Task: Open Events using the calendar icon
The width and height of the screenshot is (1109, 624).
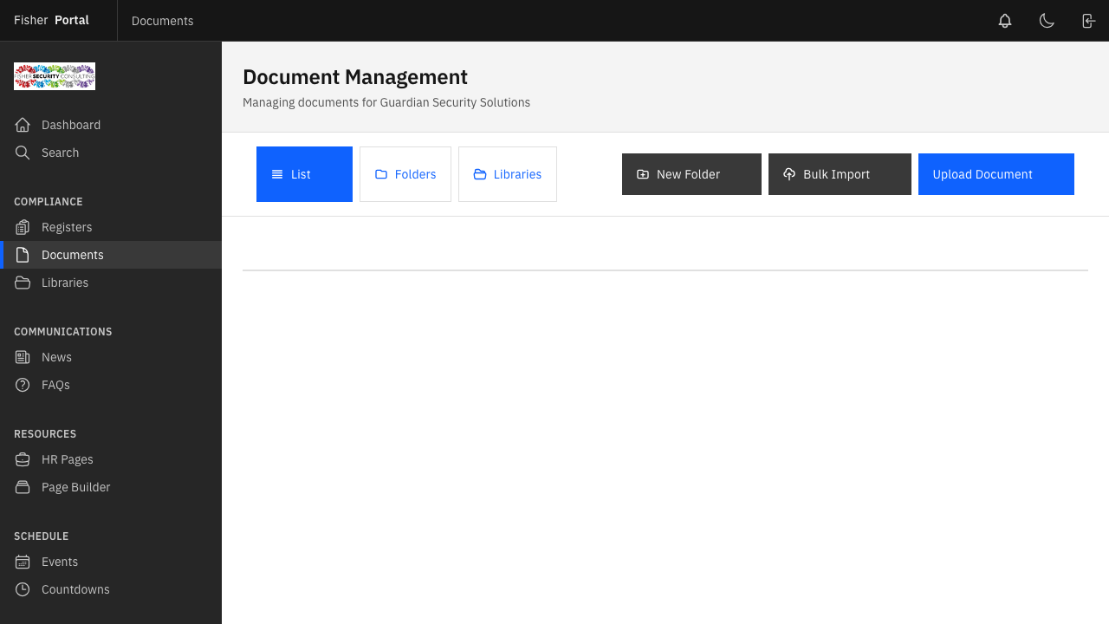Action: (23, 562)
